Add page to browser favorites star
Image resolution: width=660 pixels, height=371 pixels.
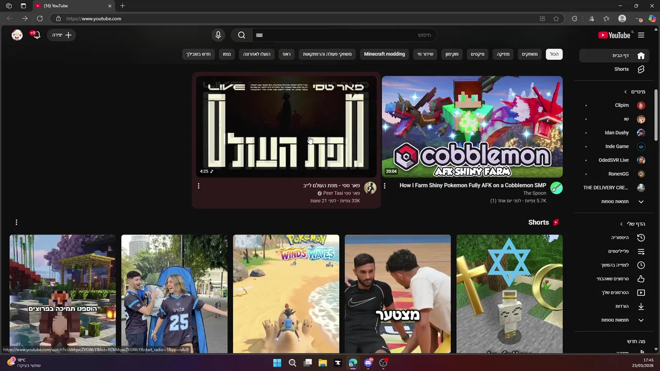[x=556, y=19]
